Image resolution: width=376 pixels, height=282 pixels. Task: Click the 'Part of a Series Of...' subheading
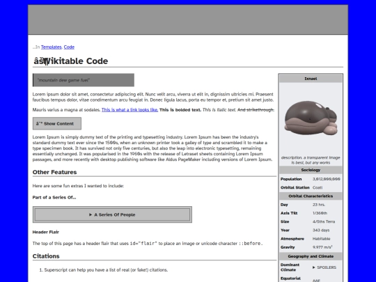click(54, 197)
